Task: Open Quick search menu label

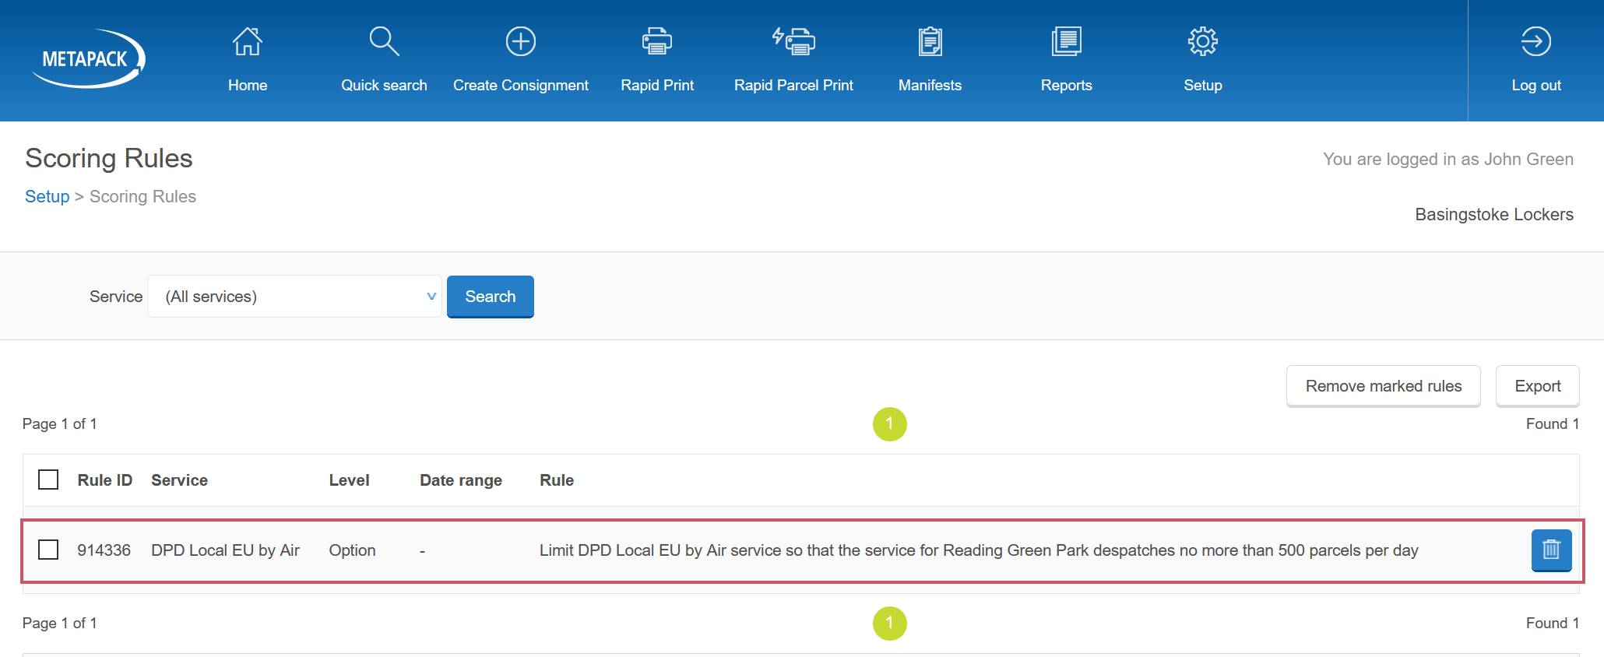Action: click(384, 86)
